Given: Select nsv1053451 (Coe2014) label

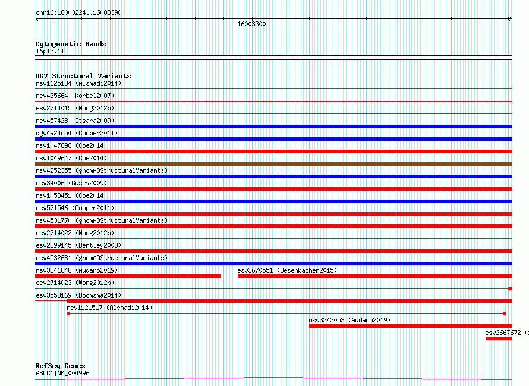Looking at the screenshot, I should click(x=71, y=195).
